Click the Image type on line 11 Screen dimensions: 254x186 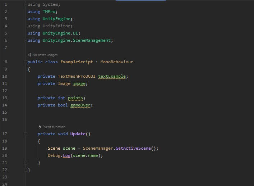pos(64,83)
